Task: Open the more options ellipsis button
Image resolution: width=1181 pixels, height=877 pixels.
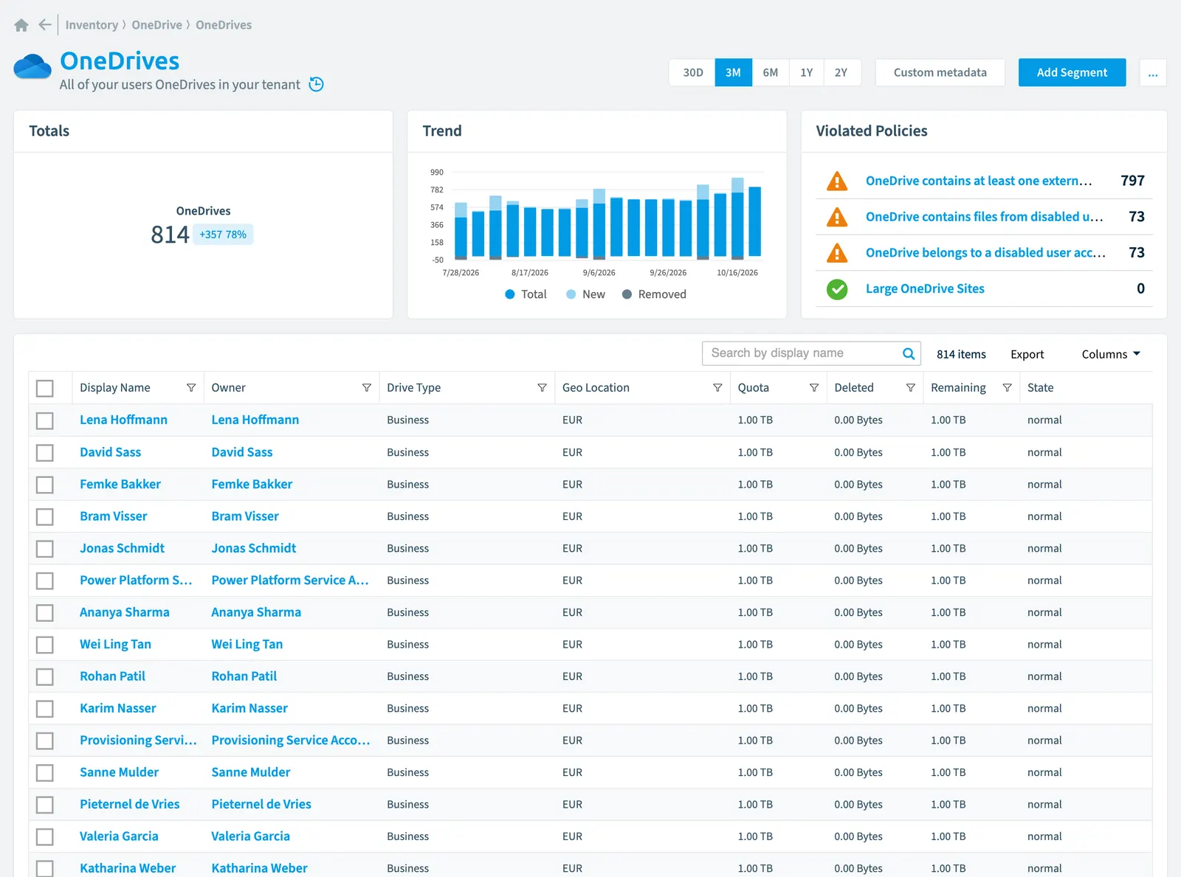Action: click(1153, 72)
